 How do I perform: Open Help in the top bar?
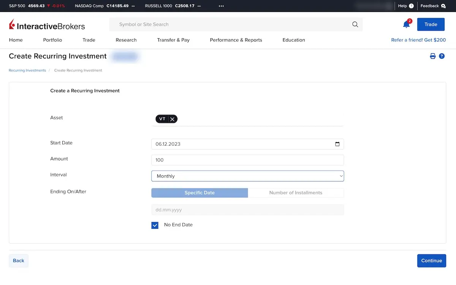[406, 6]
